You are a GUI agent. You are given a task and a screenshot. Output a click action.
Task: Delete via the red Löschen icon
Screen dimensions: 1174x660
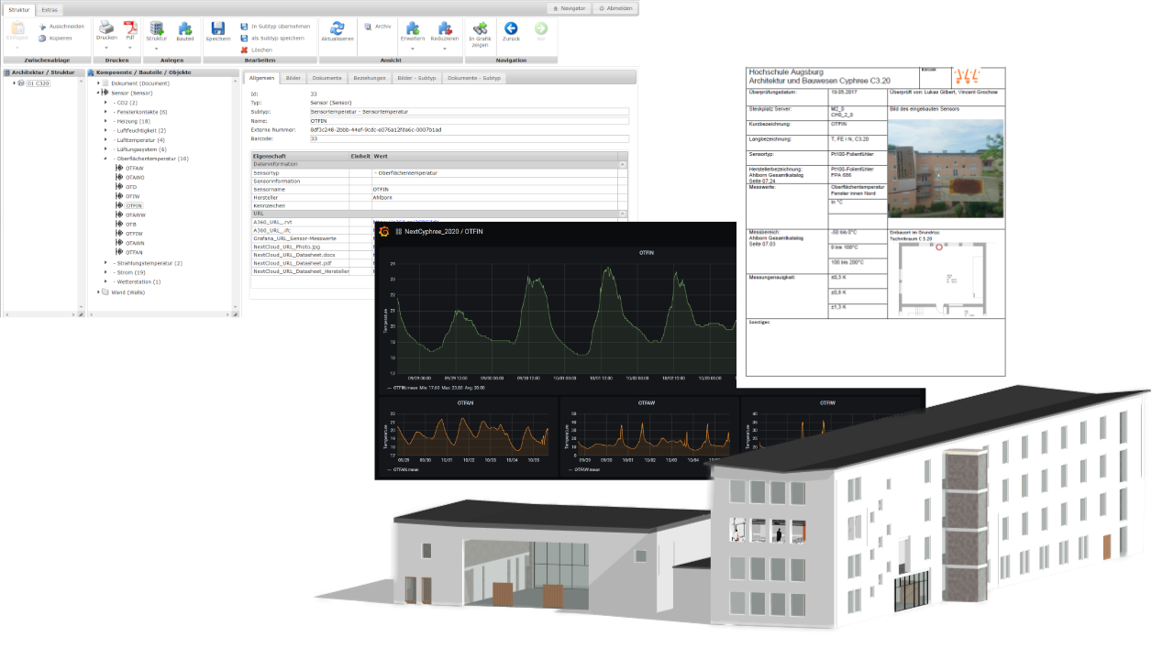243,49
